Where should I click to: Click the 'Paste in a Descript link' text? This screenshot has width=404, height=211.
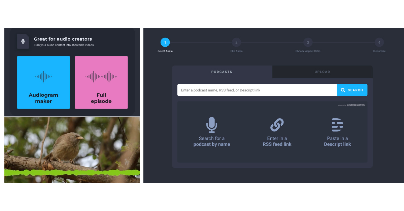pyautogui.click(x=337, y=141)
